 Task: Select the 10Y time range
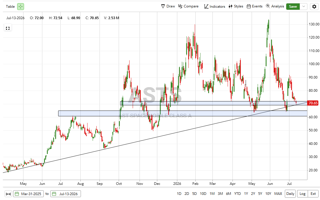click(x=268, y=194)
